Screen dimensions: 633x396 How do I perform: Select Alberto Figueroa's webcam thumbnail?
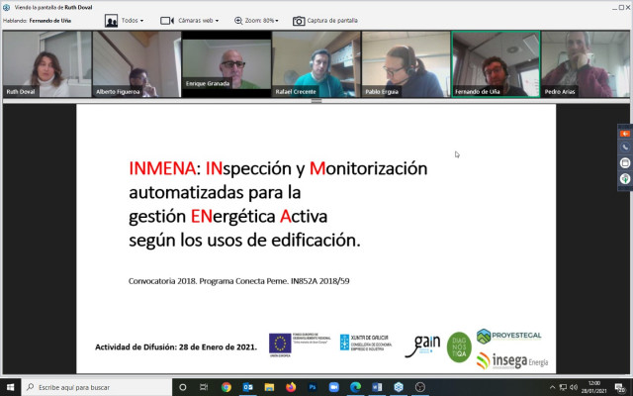(x=136, y=64)
